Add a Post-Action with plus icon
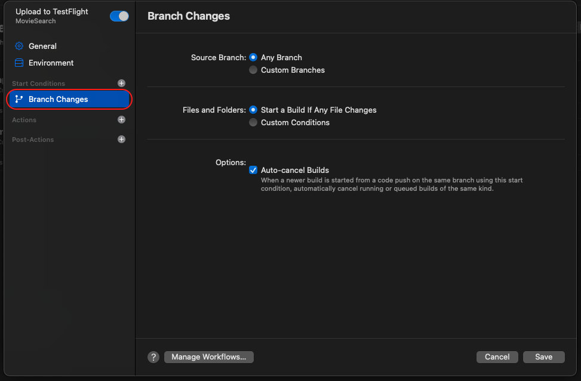This screenshot has height=381, width=581. click(x=121, y=139)
